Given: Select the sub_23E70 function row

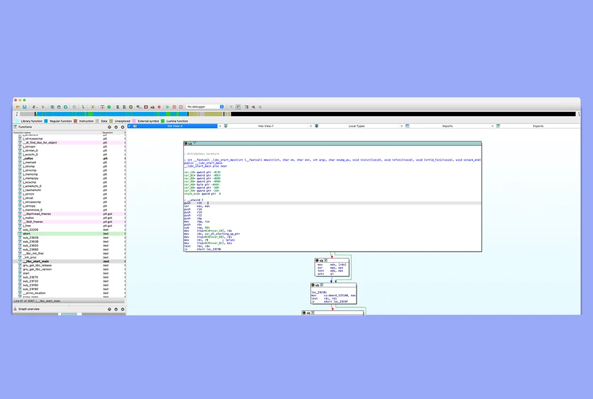Looking at the screenshot, I should (x=69, y=277).
